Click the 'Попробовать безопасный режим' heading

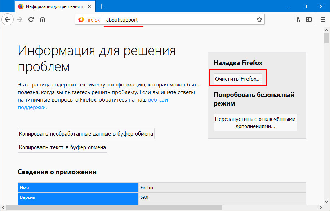tap(254, 99)
